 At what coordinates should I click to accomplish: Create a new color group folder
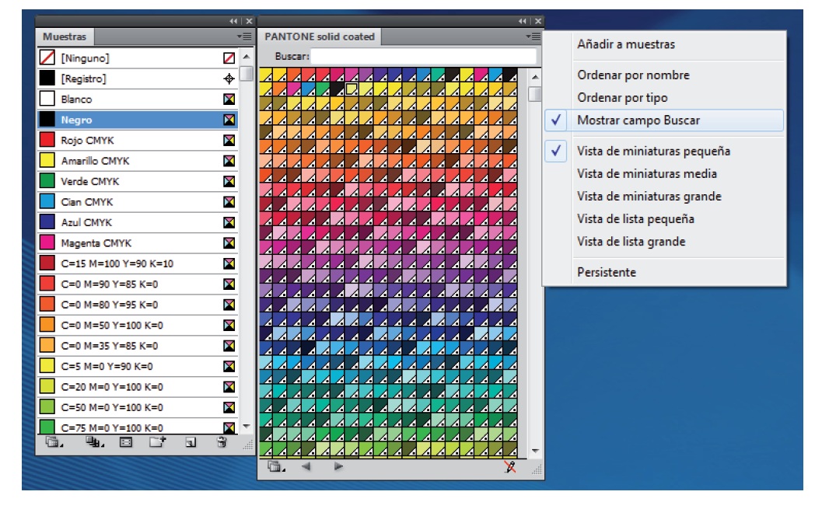click(x=158, y=443)
